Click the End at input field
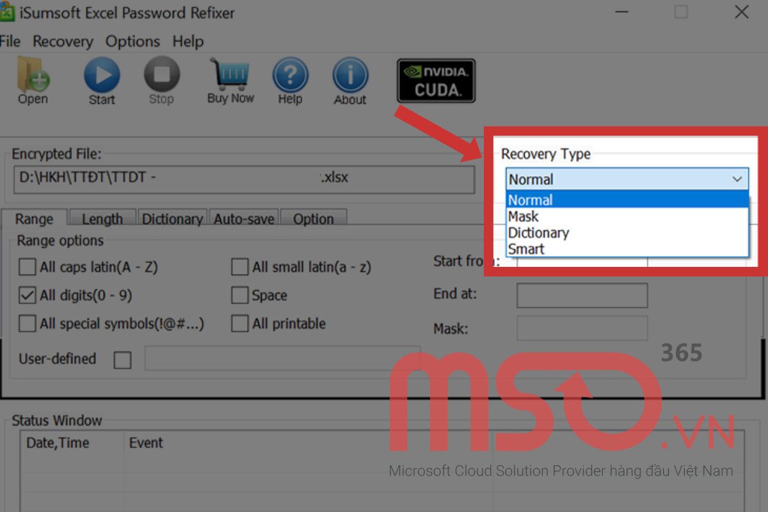The image size is (768, 512). [582, 296]
